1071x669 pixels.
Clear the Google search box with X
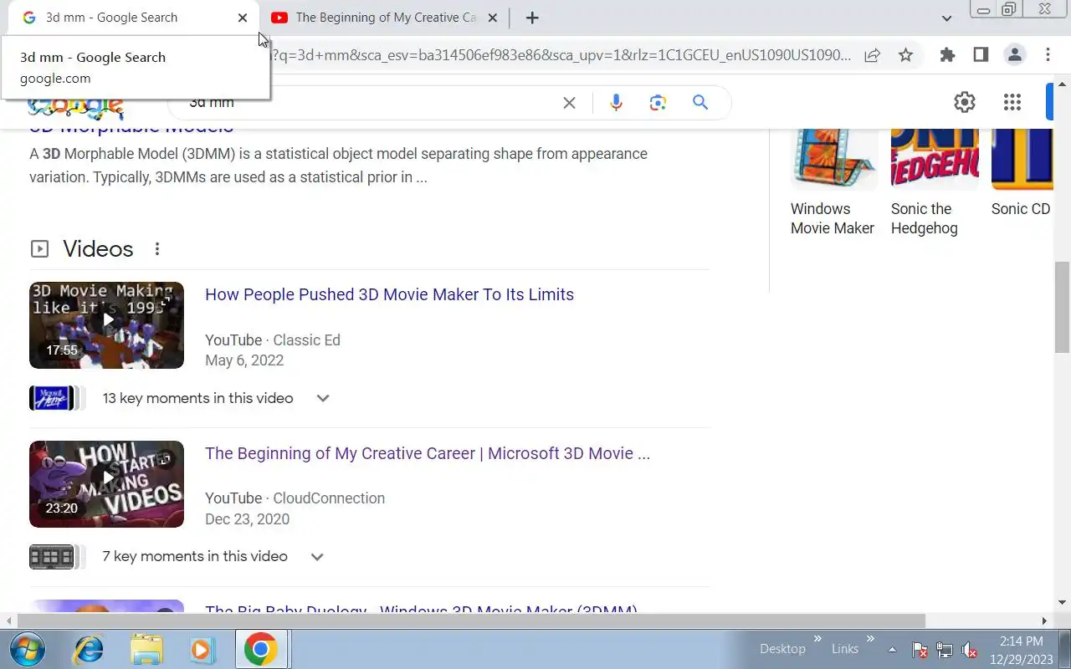pyautogui.click(x=569, y=103)
